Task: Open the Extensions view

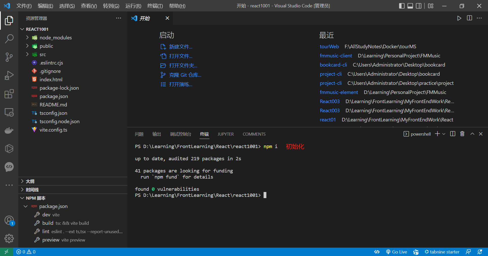Action: point(9,94)
